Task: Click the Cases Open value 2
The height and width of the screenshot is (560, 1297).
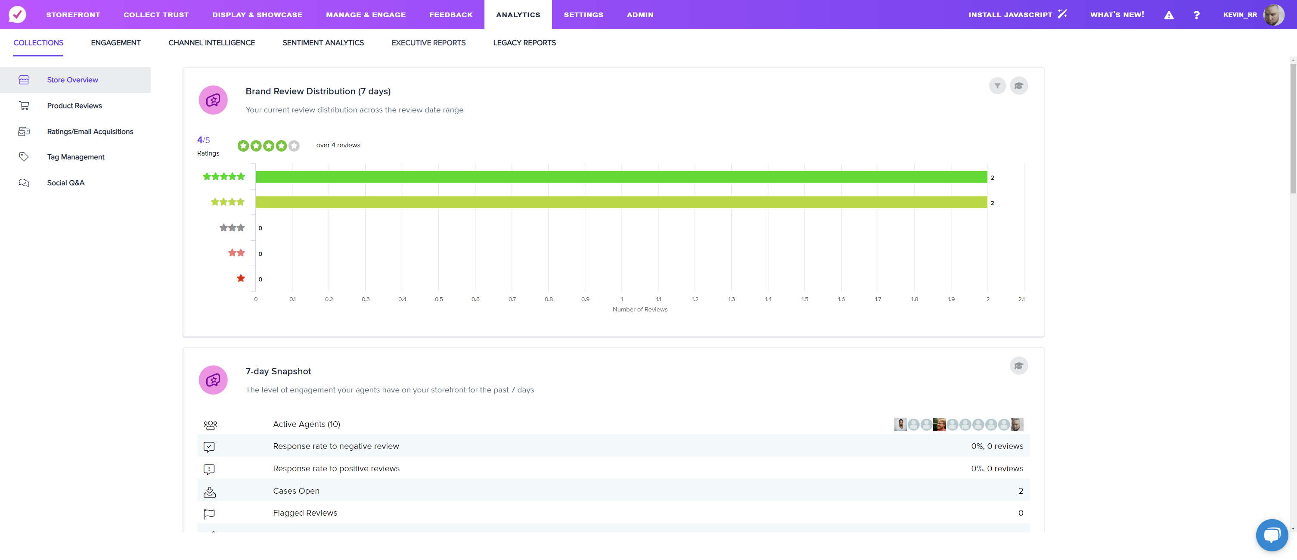Action: click(x=1021, y=491)
